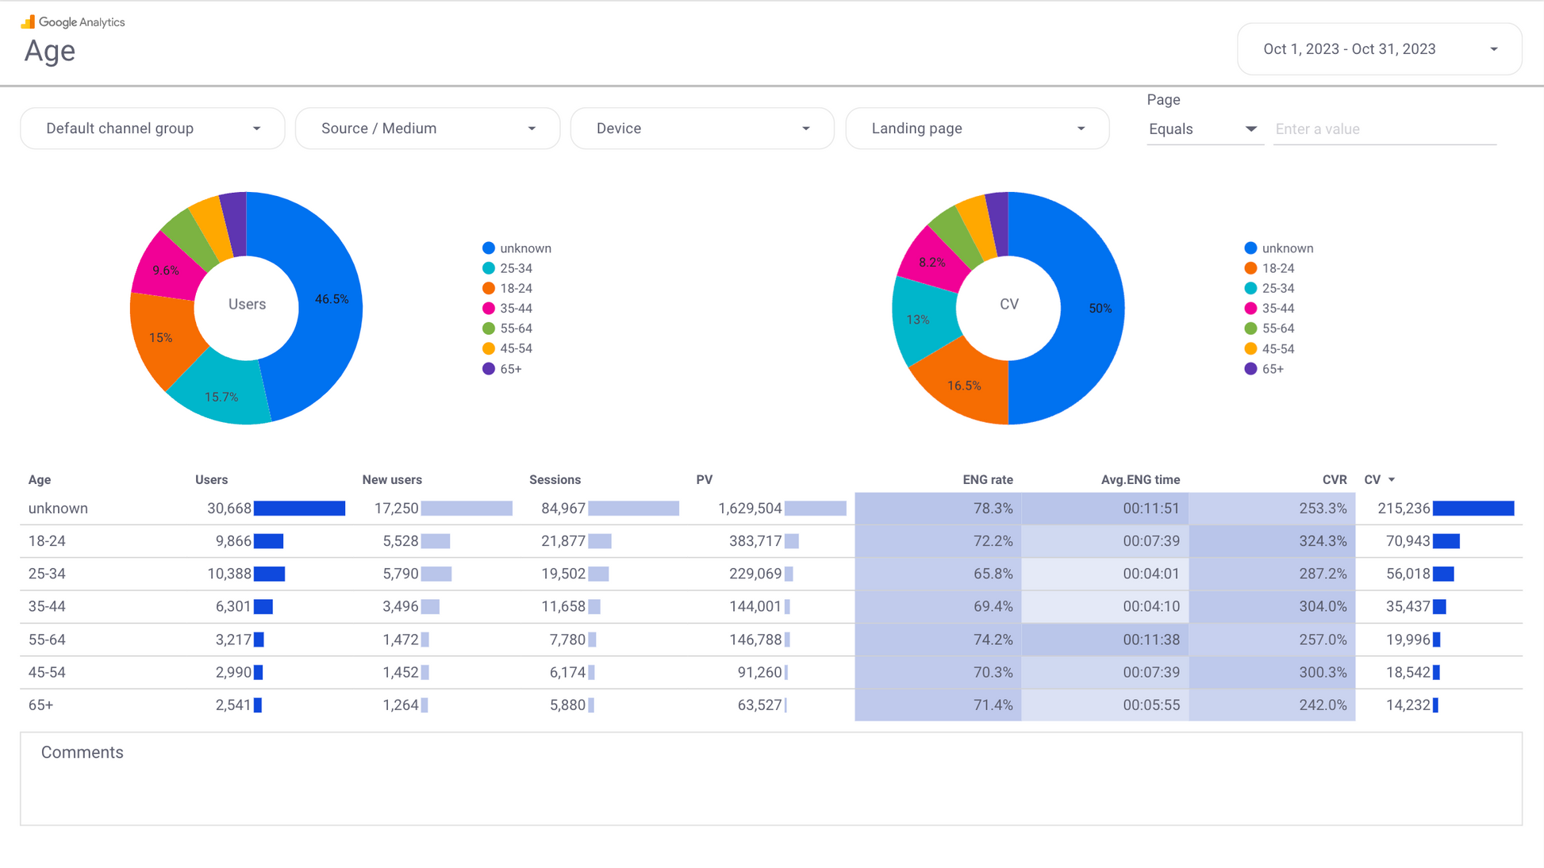1544x868 pixels.
Task: Click 65+ purple legend dot in CV chart
Action: [x=1250, y=369]
